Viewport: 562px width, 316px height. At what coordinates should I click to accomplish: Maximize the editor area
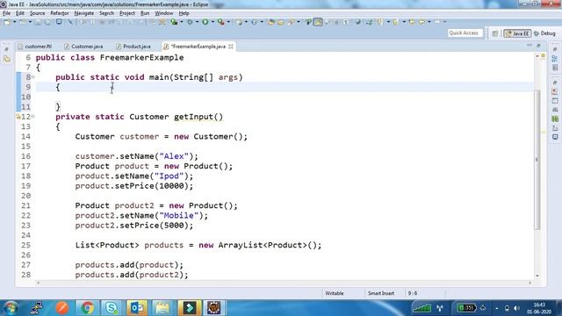click(x=538, y=46)
